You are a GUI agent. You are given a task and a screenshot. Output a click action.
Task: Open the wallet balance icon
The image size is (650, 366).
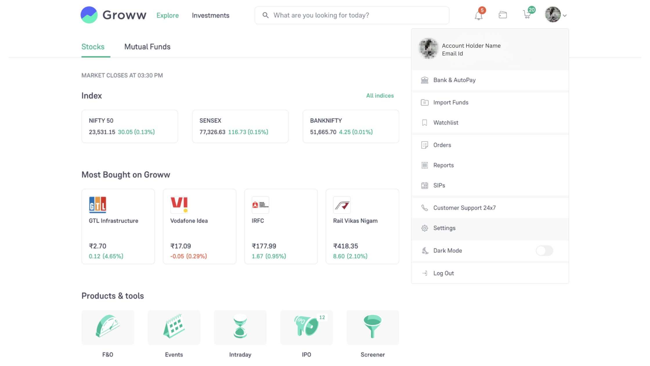click(503, 15)
